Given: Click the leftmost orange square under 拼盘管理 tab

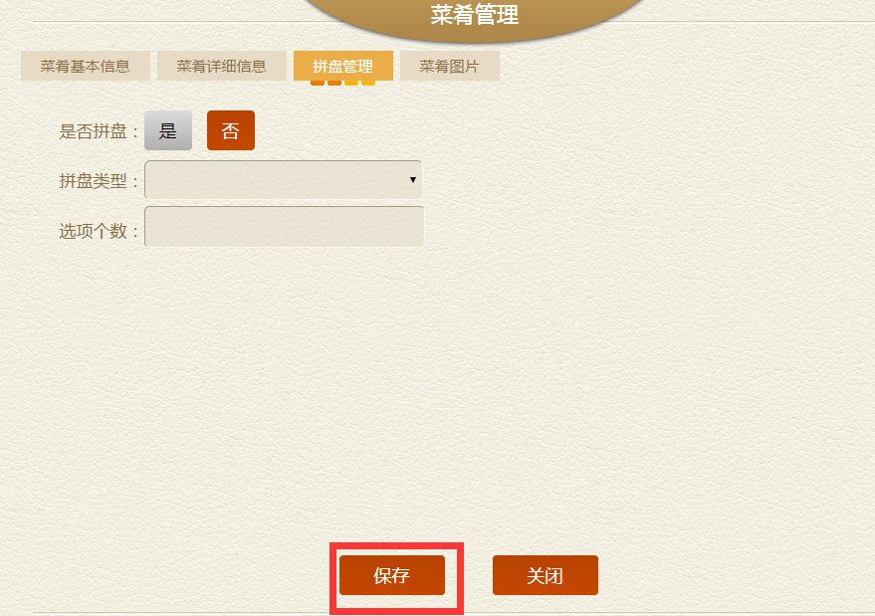Looking at the screenshot, I should (x=318, y=83).
